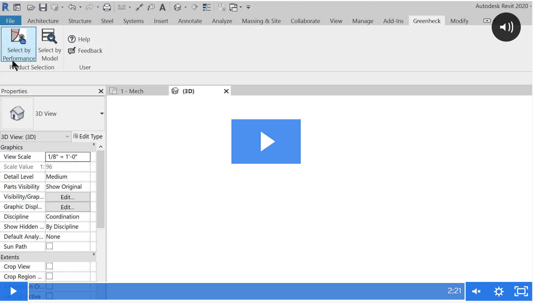Check the Crop View checkbox

pos(49,266)
